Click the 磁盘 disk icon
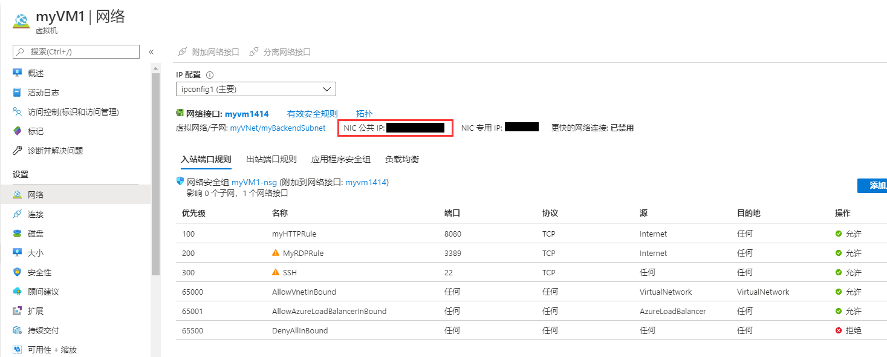Screen dimensions: 887x357 point(18,234)
